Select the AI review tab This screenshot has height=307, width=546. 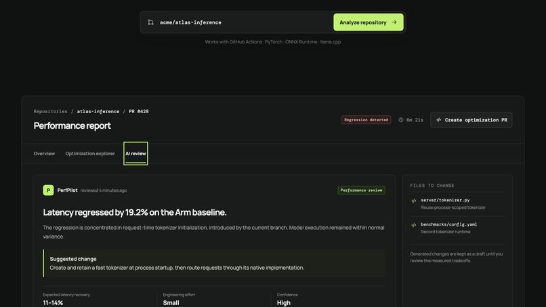coord(135,153)
